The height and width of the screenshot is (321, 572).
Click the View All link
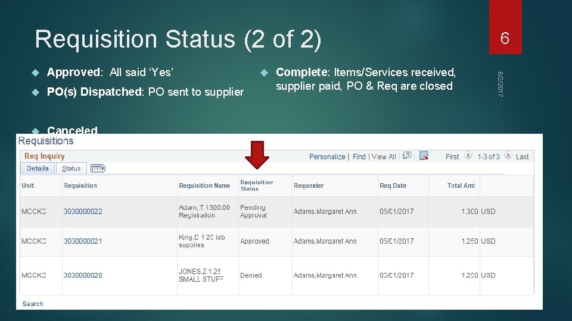coord(383,156)
